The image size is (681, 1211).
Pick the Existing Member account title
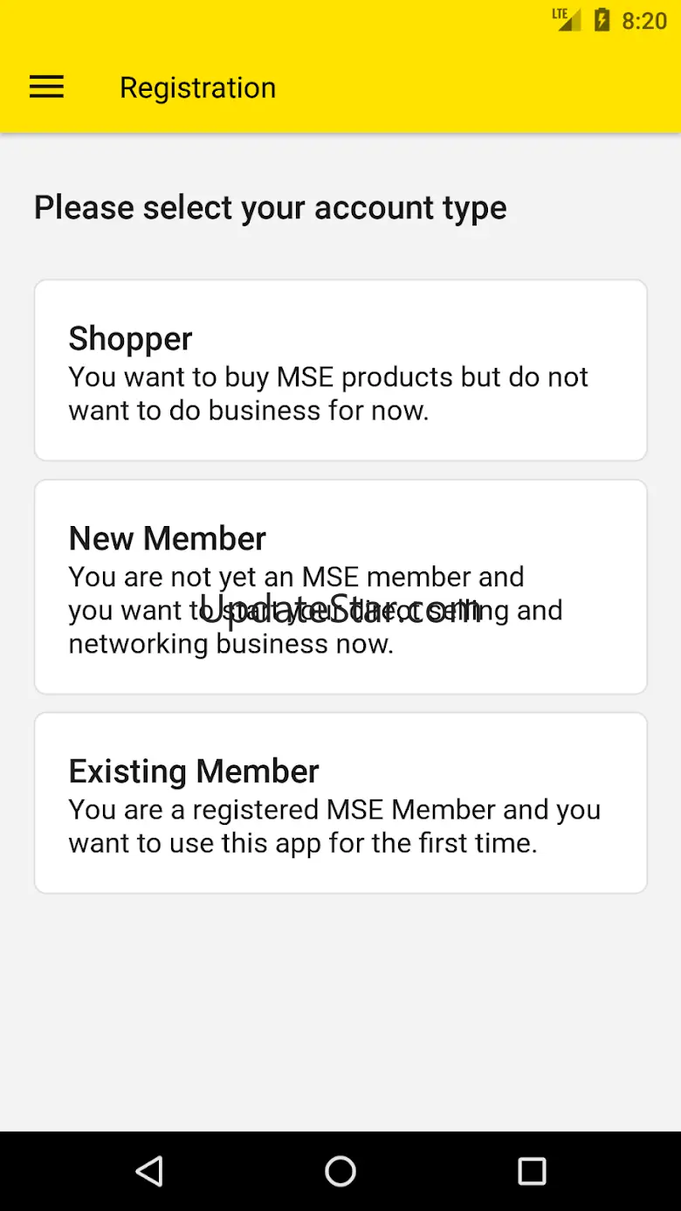(194, 772)
